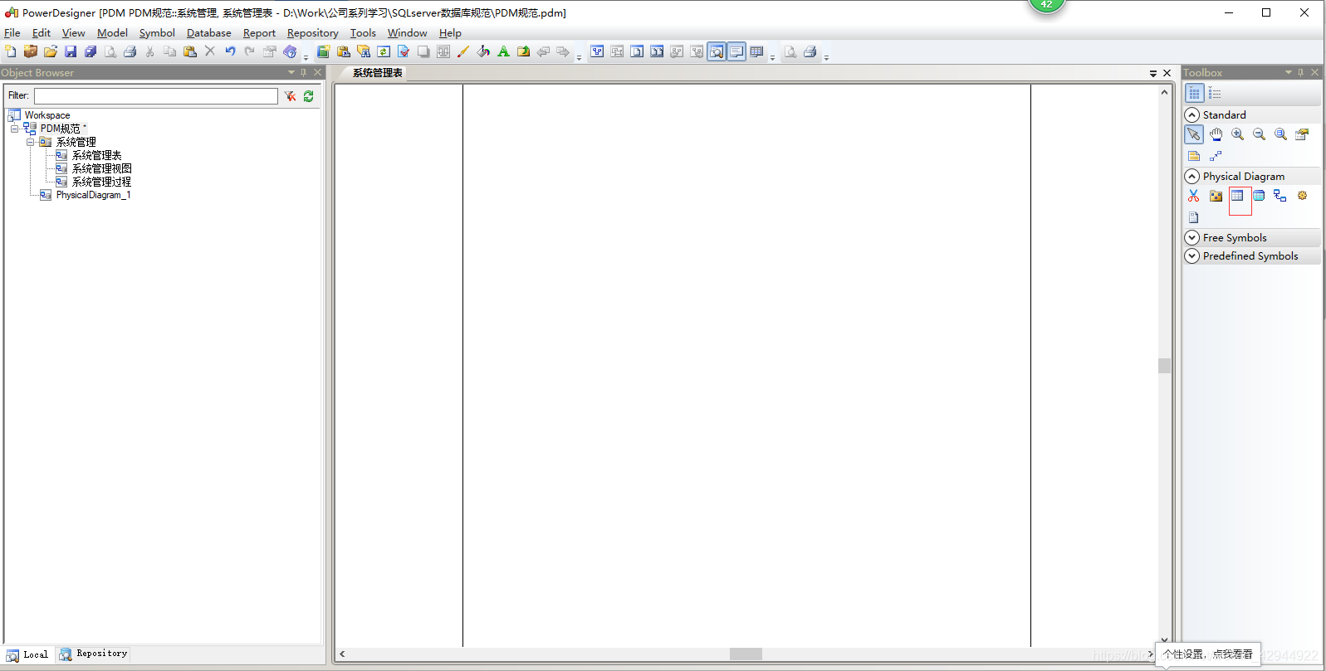
Task: Select 系统管理视图 in the browser tree
Action: pyautogui.click(x=101, y=168)
